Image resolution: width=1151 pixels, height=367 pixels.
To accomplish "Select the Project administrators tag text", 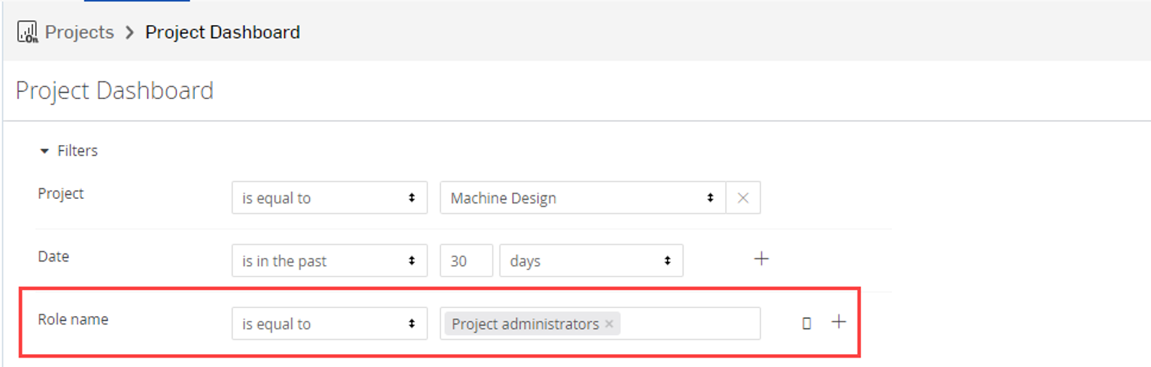I will click(x=524, y=324).
